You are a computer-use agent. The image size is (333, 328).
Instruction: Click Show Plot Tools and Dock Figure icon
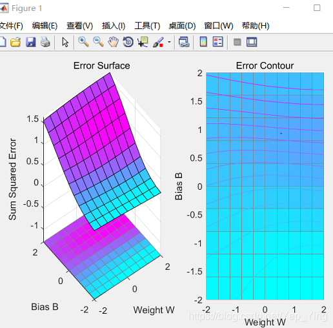252,42
